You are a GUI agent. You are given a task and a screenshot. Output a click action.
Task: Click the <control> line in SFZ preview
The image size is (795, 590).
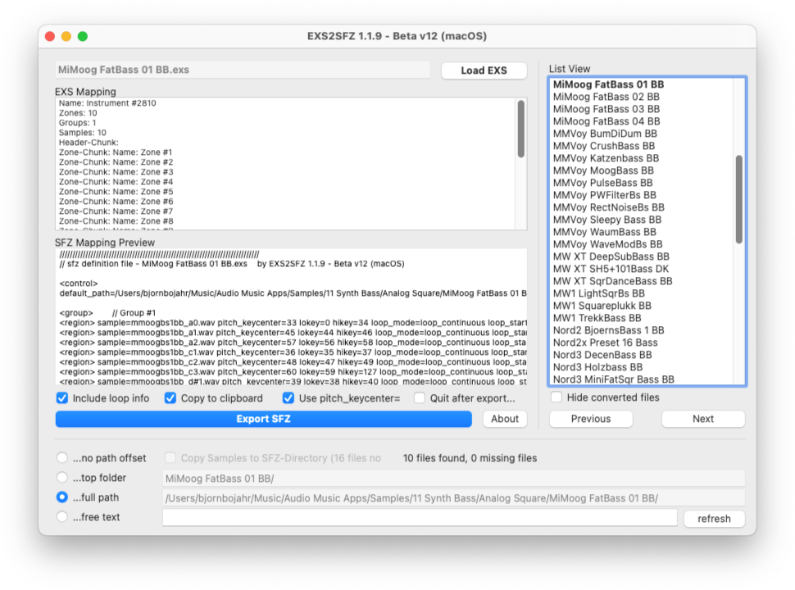pyautogui.click(x=79, y=284)
